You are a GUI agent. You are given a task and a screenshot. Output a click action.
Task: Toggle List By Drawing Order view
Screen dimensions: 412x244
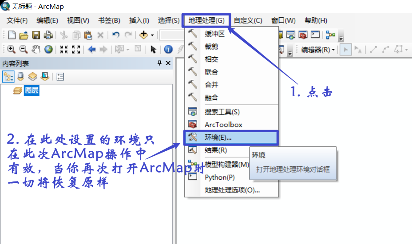pyautogui.click(x=8, y=77)
